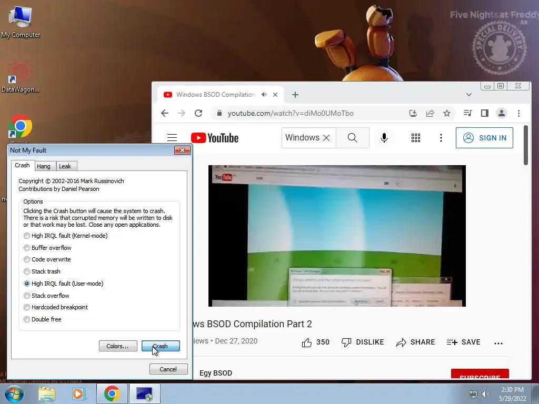Screen dimensions: 539x404
Task: Like the video with thumbs up
Action: coord(316,342)
